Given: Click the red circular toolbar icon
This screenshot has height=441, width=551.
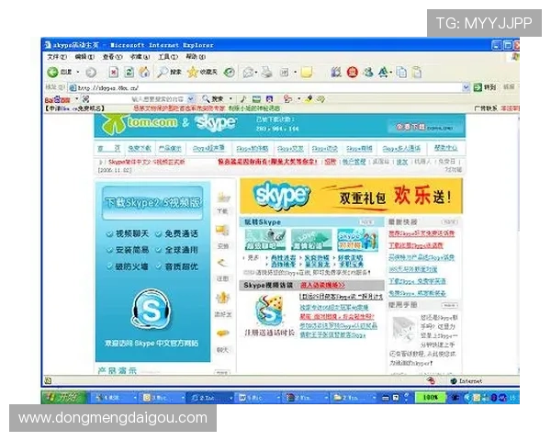Looking at the screenshot, I should click(352, 72).
